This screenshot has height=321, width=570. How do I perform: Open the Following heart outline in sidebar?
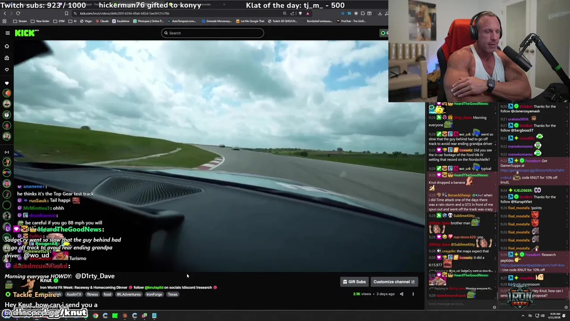(x=7, y=70)
